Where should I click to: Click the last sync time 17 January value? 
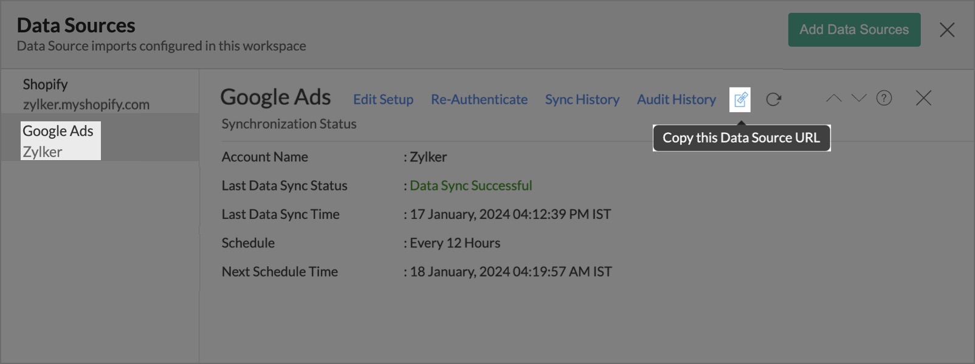click(510, 214)
